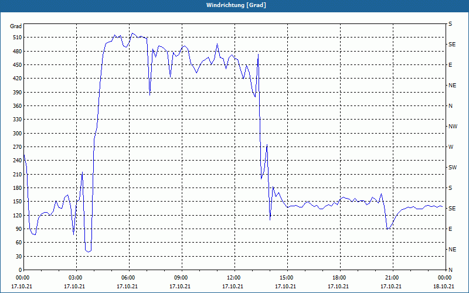Click the E compass label beside the 450 gridline
Viewport: 469px width, 293px height.
(x=450, y=65)
